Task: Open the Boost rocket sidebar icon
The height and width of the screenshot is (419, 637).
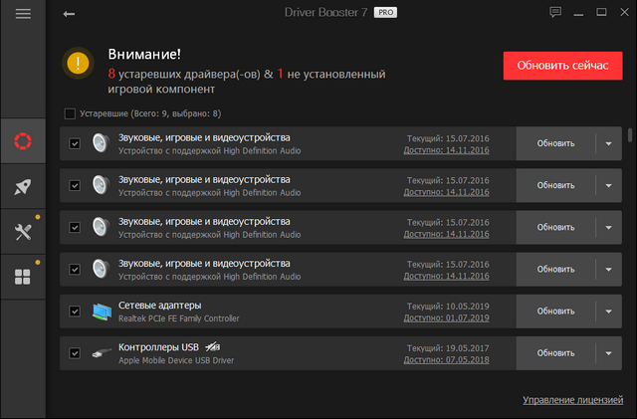Action: 23,186
